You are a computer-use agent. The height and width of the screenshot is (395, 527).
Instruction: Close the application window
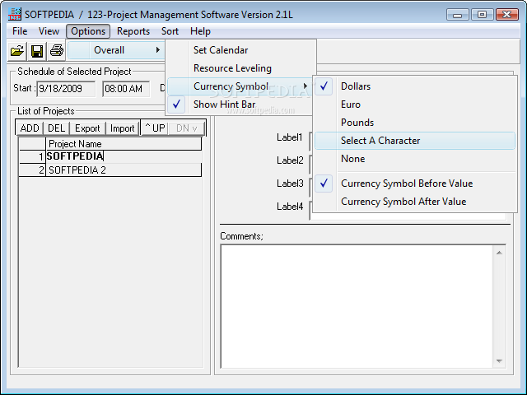[507, 15]
